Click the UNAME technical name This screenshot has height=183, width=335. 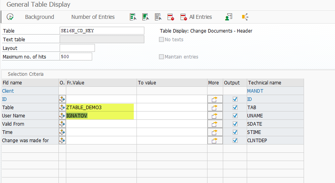255,116
